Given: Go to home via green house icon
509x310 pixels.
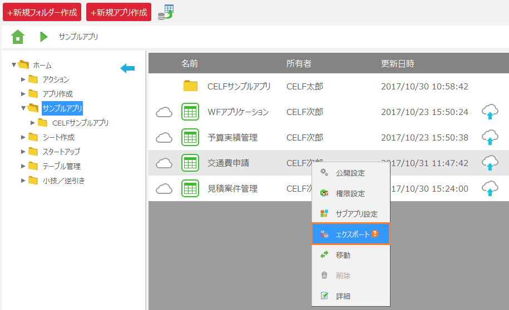Looking at the screenshot, I should pyautogui.click(x=18, y=37).
